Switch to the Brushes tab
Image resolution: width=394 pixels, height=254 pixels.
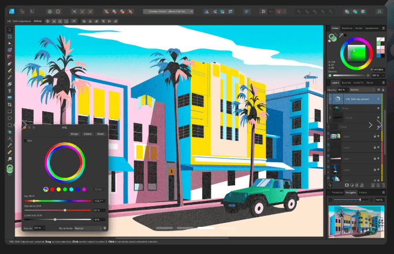coord(346,83)
